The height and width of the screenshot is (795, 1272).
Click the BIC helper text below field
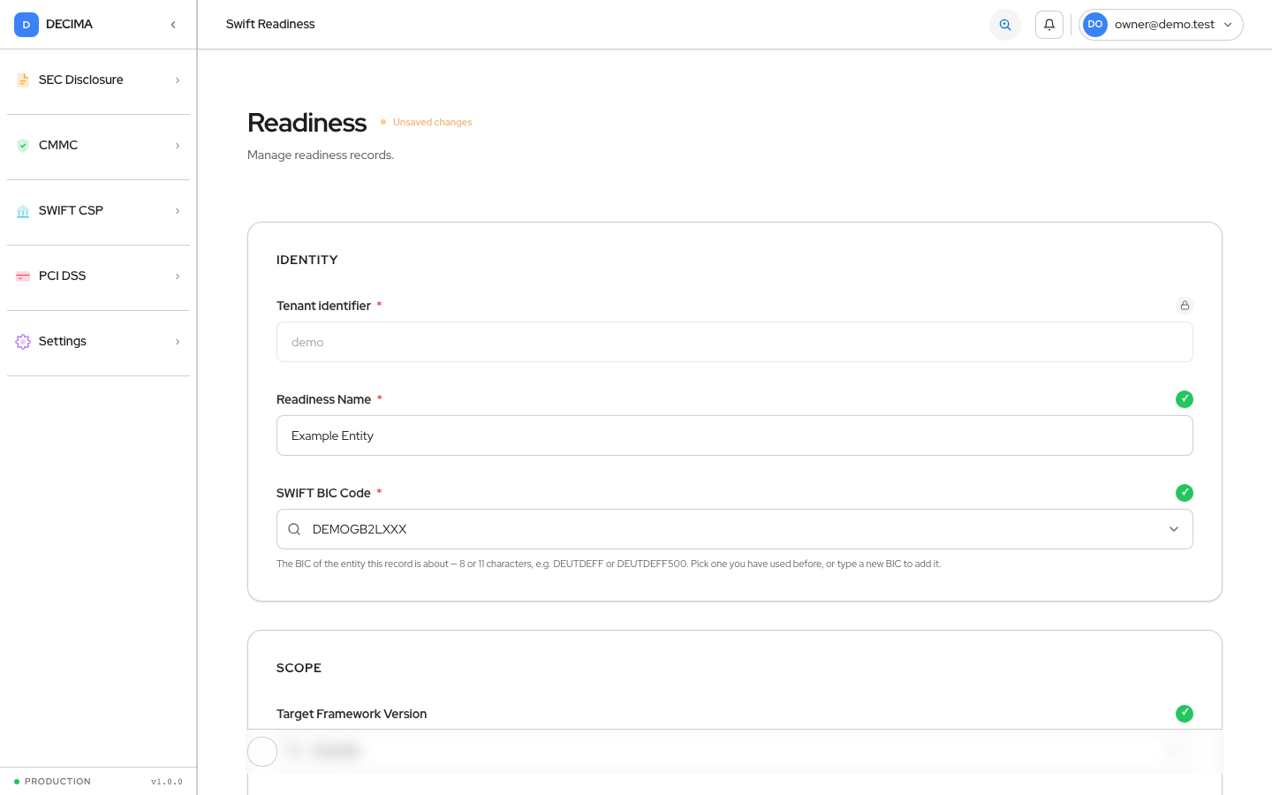coord(609,564)
